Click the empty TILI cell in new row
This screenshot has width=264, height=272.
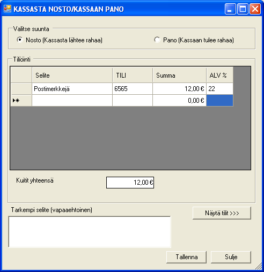[133, 101]
